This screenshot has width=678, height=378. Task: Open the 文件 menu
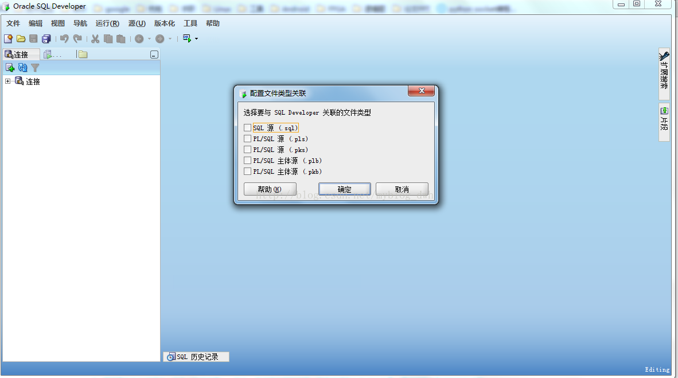click(x=13, y=24)
